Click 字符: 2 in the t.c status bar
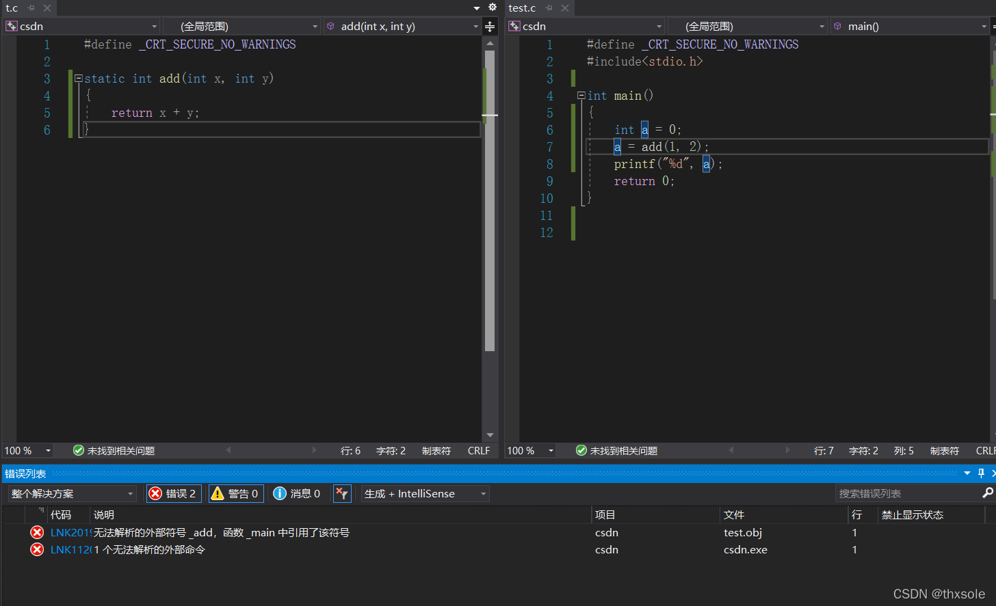Image resolution: width=996 pixels, height=606 pixels. (391, 451)
